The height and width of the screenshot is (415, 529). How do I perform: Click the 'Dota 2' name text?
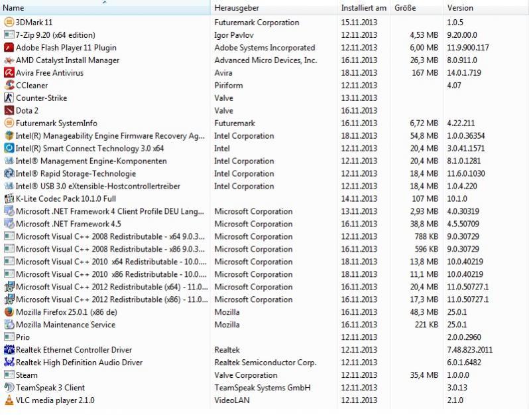point(27,110)
